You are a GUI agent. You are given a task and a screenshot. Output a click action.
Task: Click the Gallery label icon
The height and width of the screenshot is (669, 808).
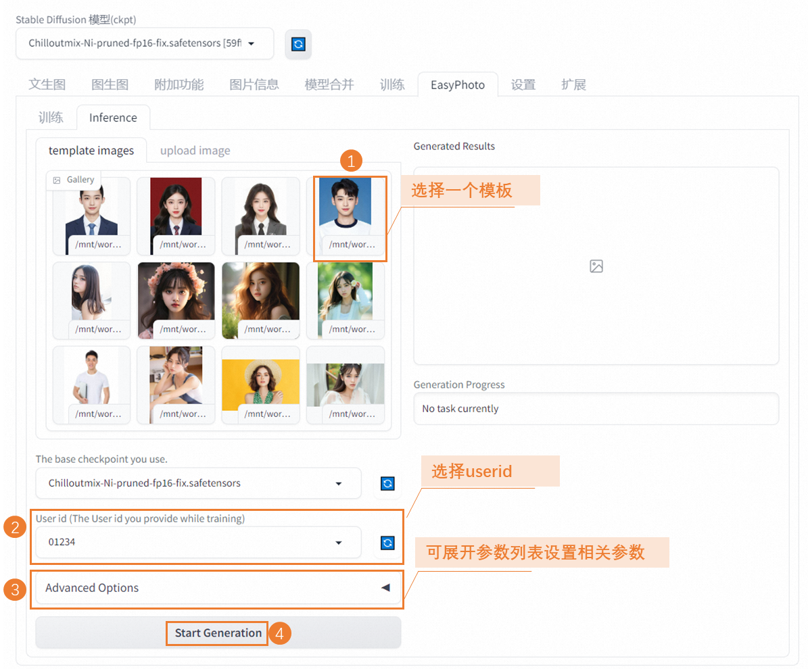[57, 180]
